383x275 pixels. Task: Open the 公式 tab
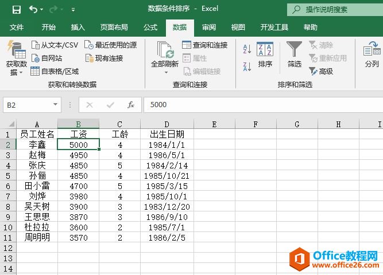(x=150, y=27)
